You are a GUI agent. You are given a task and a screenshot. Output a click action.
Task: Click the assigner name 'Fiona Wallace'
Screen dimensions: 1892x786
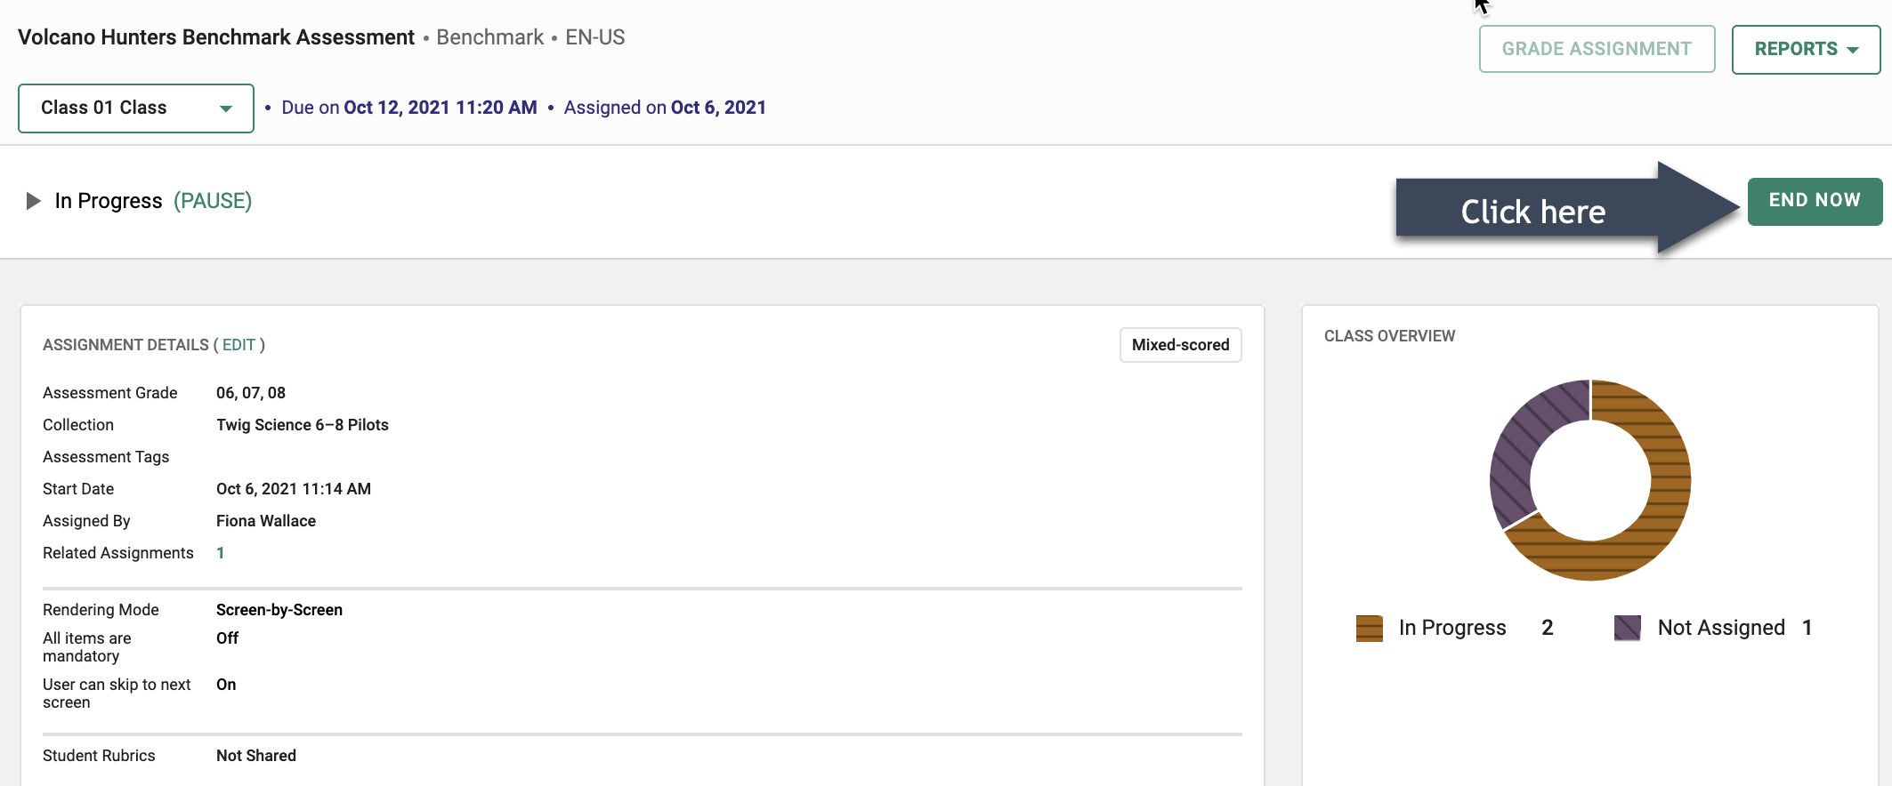[266, 521]
